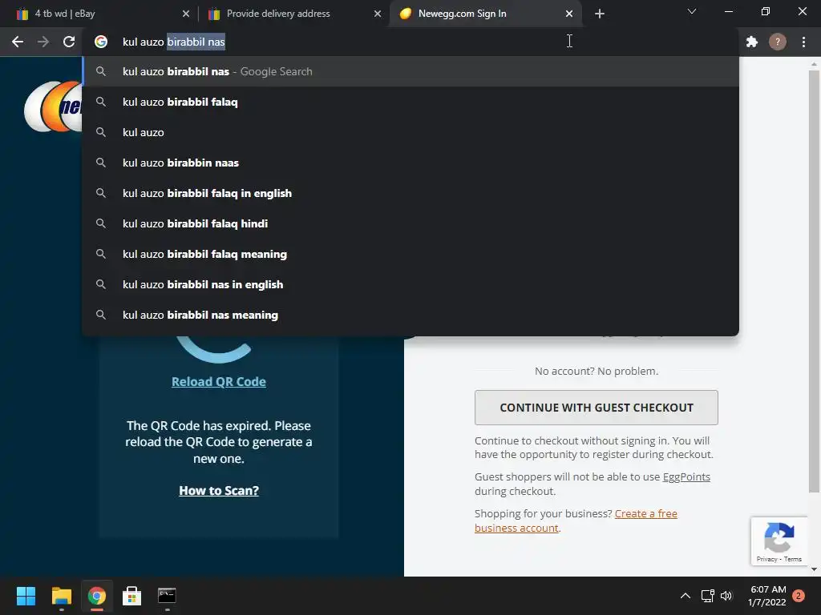Image resolution: width=821 pixels, height=615 pixels.
Task: Open the EggPoints link
Action: point(686,477)
